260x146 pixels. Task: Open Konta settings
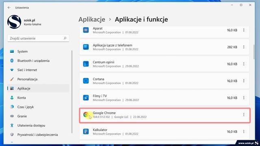coord(38,98)
